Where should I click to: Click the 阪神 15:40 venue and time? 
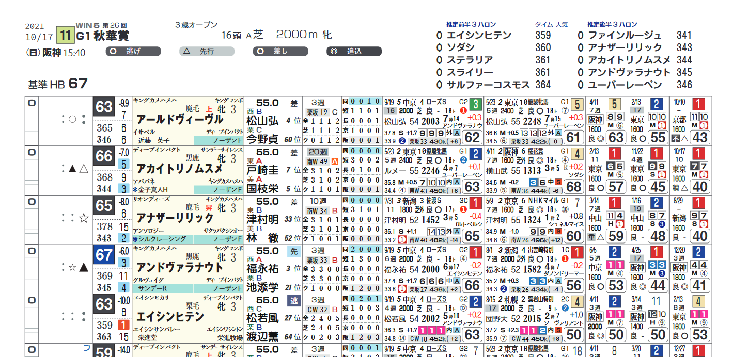(x=64, y=53)
